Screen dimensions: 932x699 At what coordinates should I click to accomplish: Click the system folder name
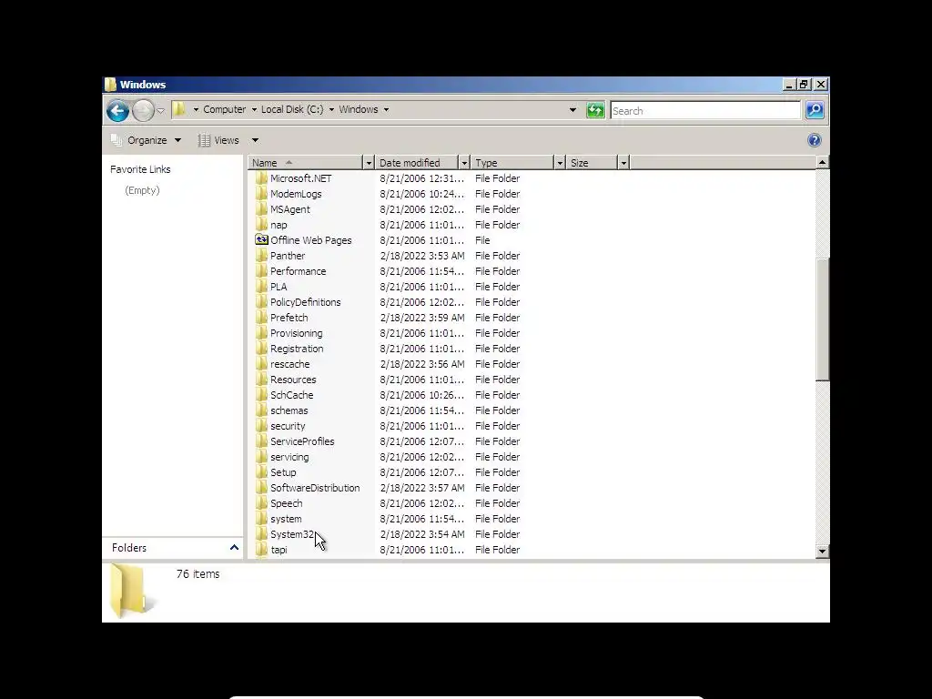286,519
